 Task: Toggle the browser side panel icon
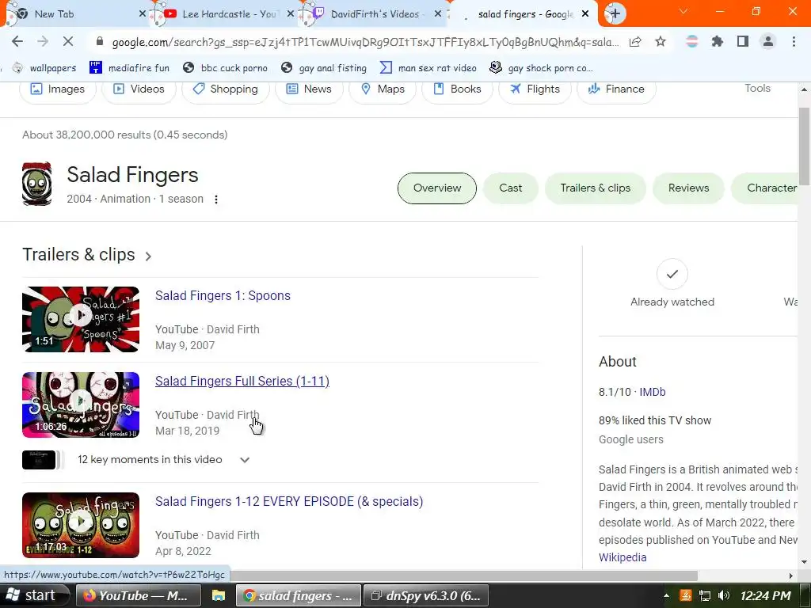[743, 41]
